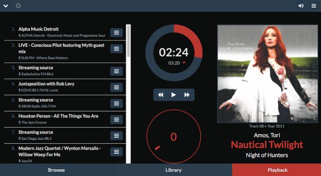This screenshot has height=176, width=321.
Task: Skip to previous track
Action: [160, 95]
